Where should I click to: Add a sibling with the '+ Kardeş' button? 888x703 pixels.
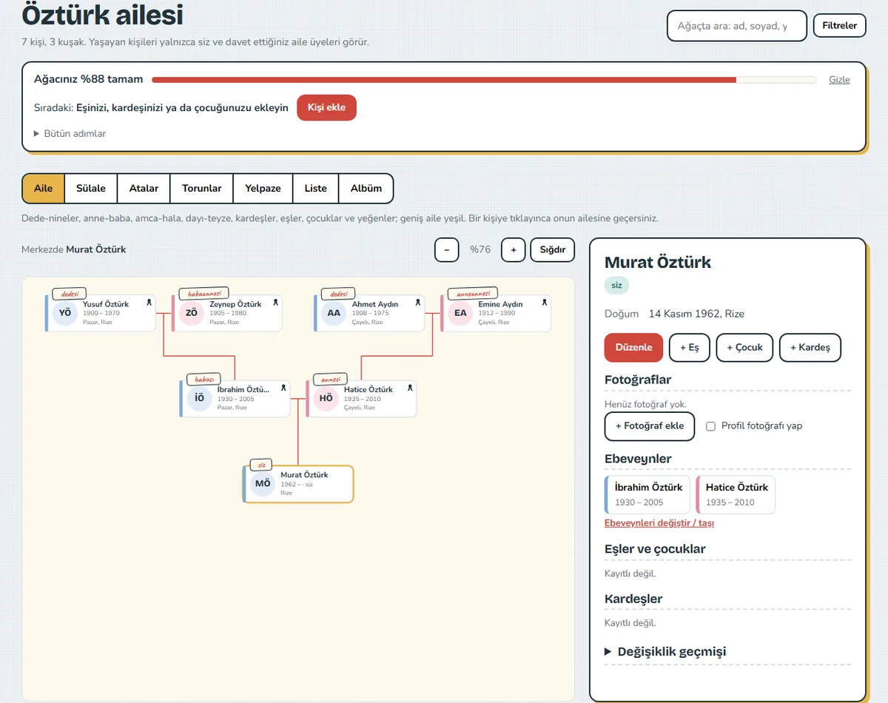tap(810, 347)
